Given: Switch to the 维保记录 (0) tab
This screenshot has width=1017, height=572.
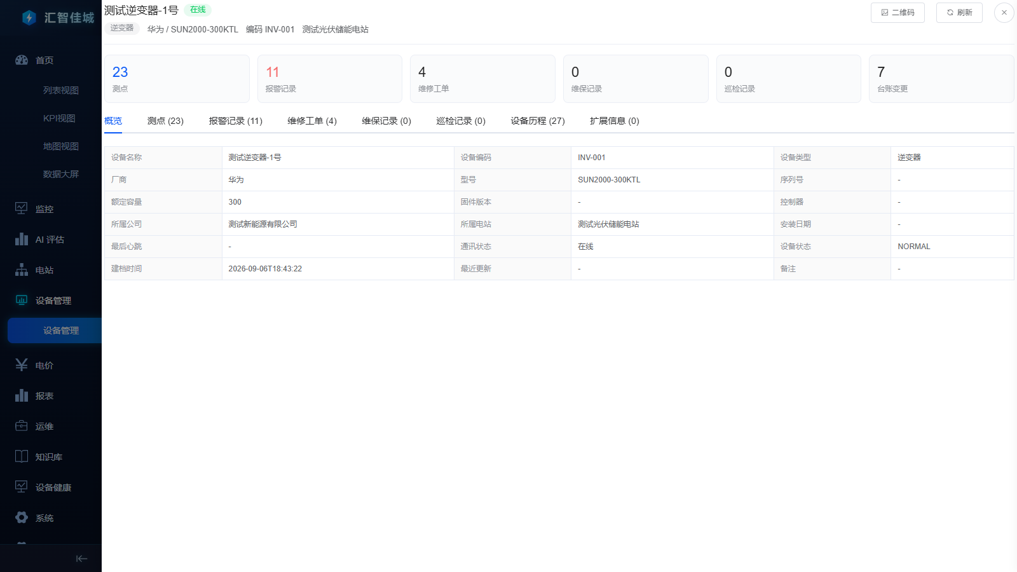Looking at the screenshot, I should coord(386,121).
